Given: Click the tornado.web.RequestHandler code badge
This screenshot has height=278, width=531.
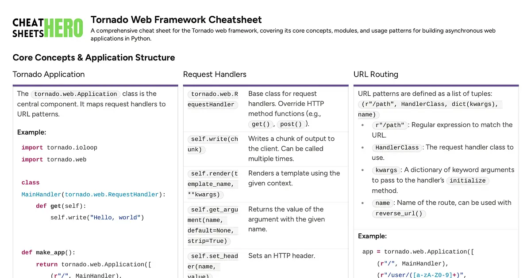Looking at the screenshot, I should tap(214, 99).
